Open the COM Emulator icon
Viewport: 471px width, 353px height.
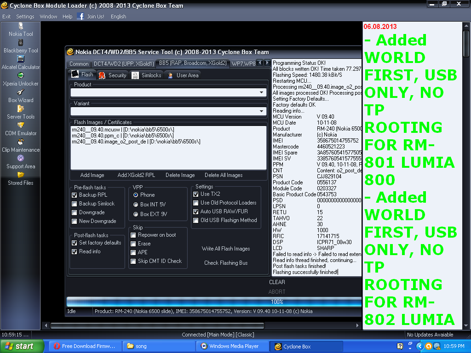point(21,125)
